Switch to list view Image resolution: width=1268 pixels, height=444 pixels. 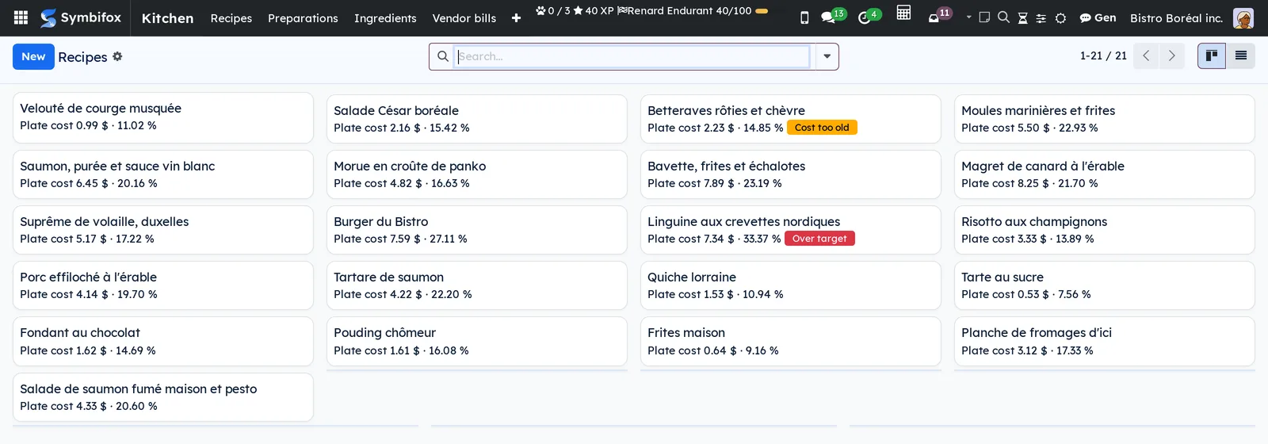click(x=1241, y=55)
